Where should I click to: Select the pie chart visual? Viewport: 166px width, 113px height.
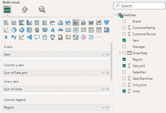point(14,30)
